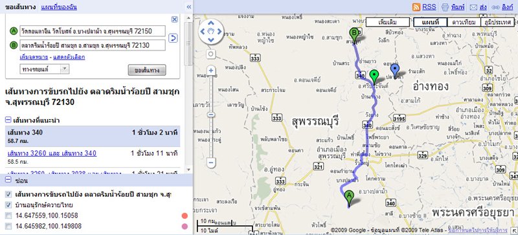Open the travel mode dropdown ทางรถยนต์

point(45,69)
